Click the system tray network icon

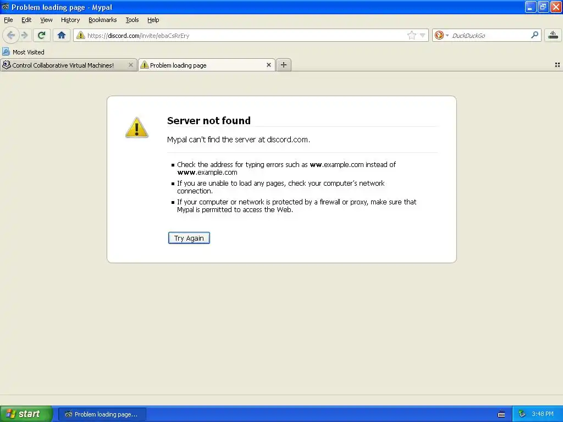click(522, 414)
